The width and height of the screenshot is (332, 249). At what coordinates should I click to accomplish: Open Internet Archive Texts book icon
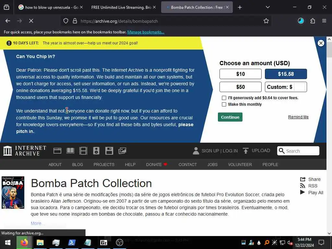click(70, 151)
